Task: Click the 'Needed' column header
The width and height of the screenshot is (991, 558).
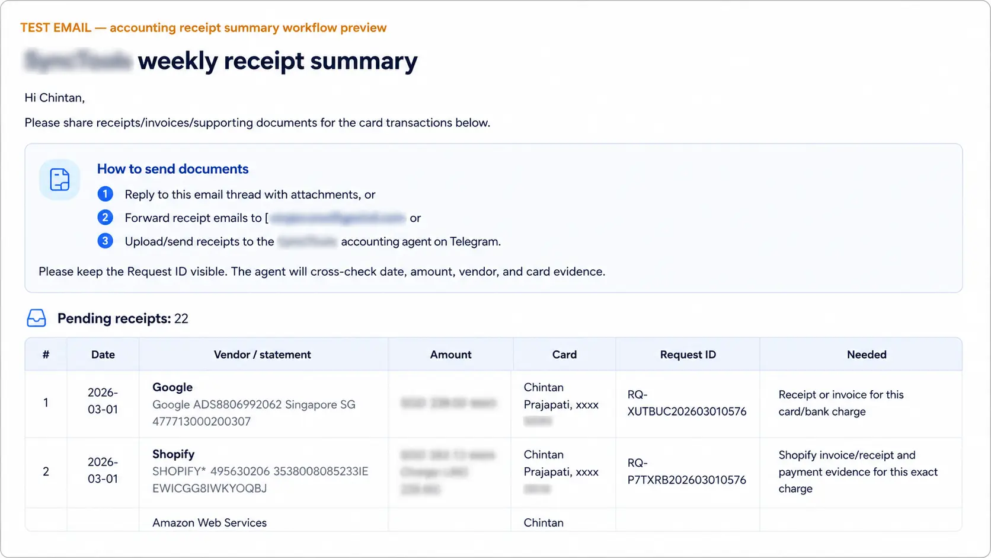Action: click(867, 355)
